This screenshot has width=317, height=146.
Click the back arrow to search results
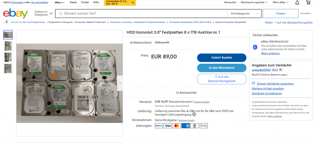(7, 22)
